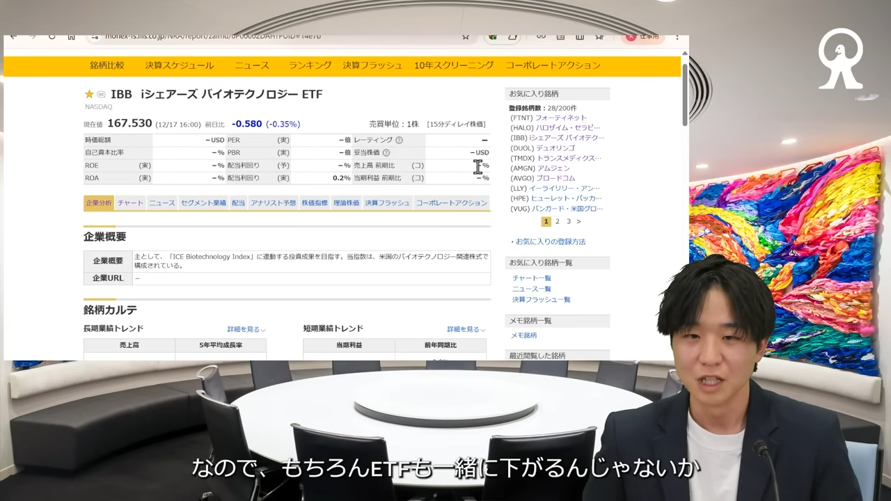Click the help icon beside レーティング

coord(399,141)
